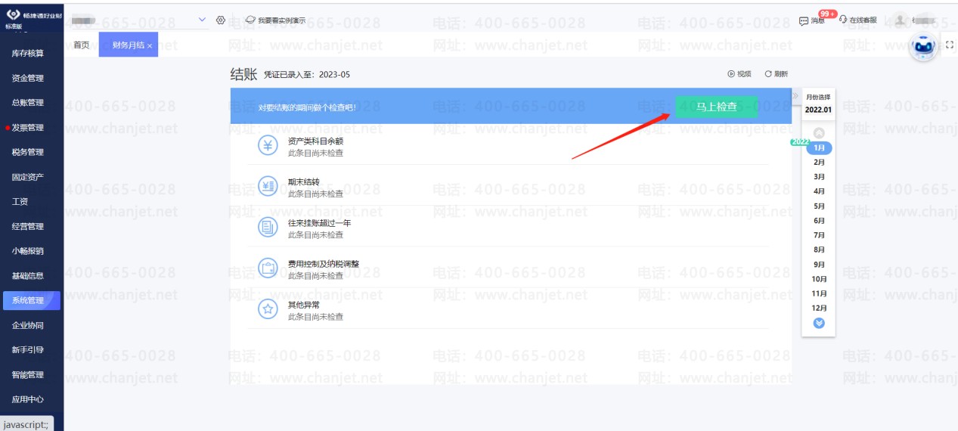Open 库存核算 in sidebar
This screenshot has height=431, width=958.
(28, 54)
